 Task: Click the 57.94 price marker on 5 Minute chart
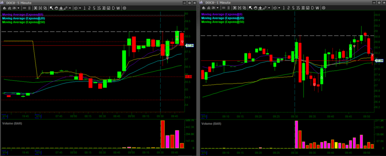pyautogui.click(x=189, y=46)
